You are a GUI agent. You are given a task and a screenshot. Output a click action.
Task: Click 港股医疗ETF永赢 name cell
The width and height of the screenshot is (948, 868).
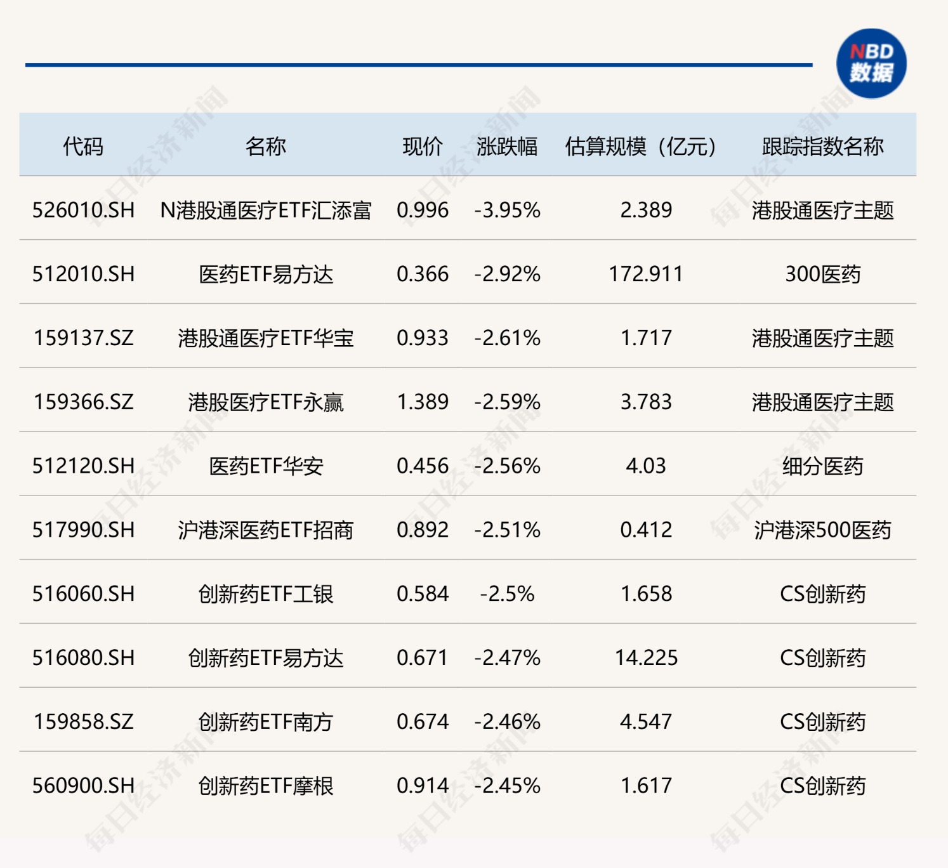pos(266,402)
